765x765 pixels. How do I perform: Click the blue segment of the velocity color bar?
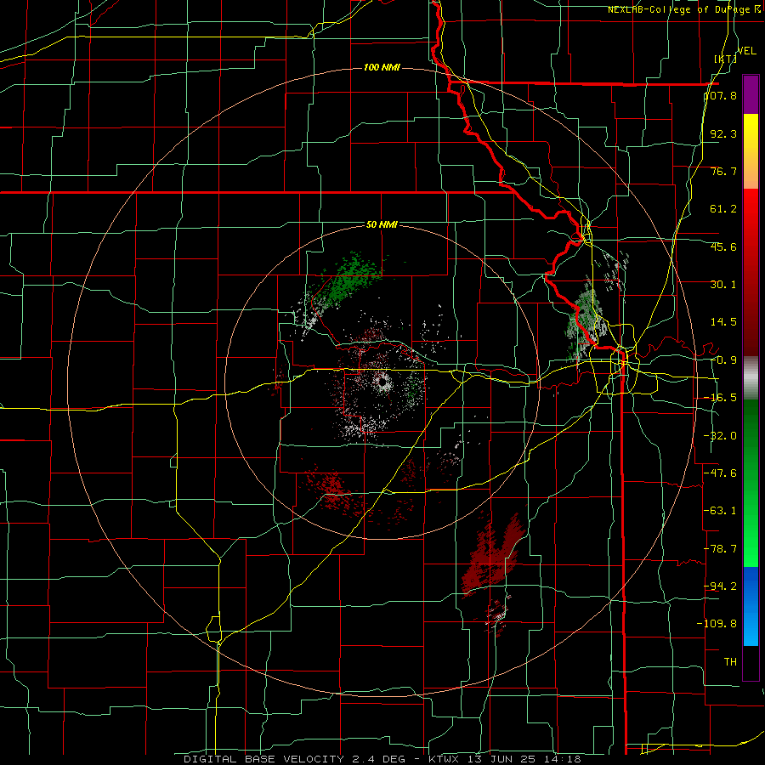751,606
